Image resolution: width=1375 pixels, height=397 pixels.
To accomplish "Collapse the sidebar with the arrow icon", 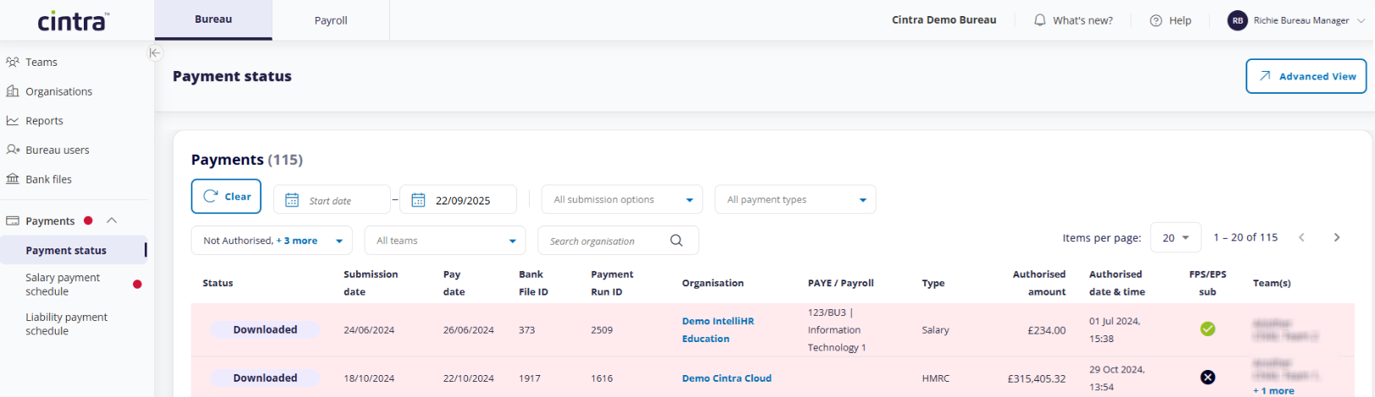I will [x=155, y=53].
